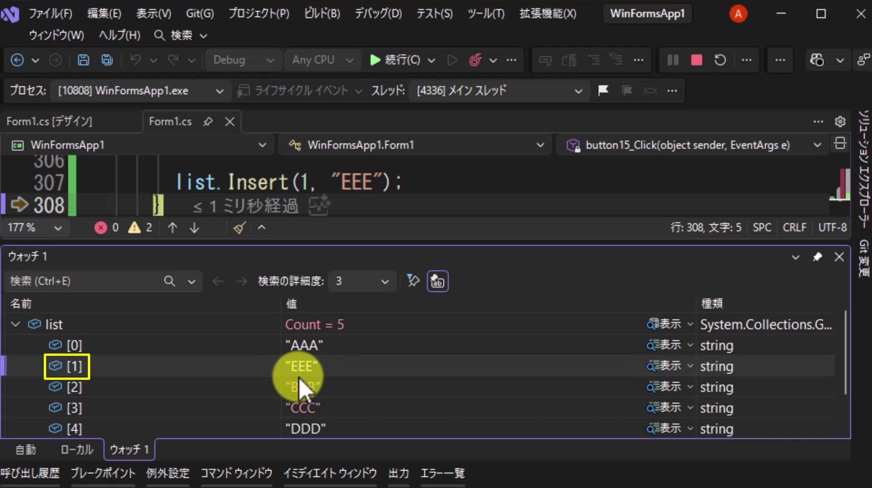Open the 177 % zoom dropdown
Viewport: 872px width, 488px height.
tap(35, 228)
